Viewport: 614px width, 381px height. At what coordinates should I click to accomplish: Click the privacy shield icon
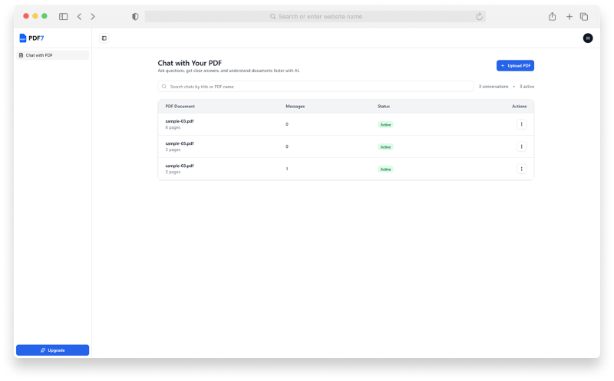click(x=135, y=16)
